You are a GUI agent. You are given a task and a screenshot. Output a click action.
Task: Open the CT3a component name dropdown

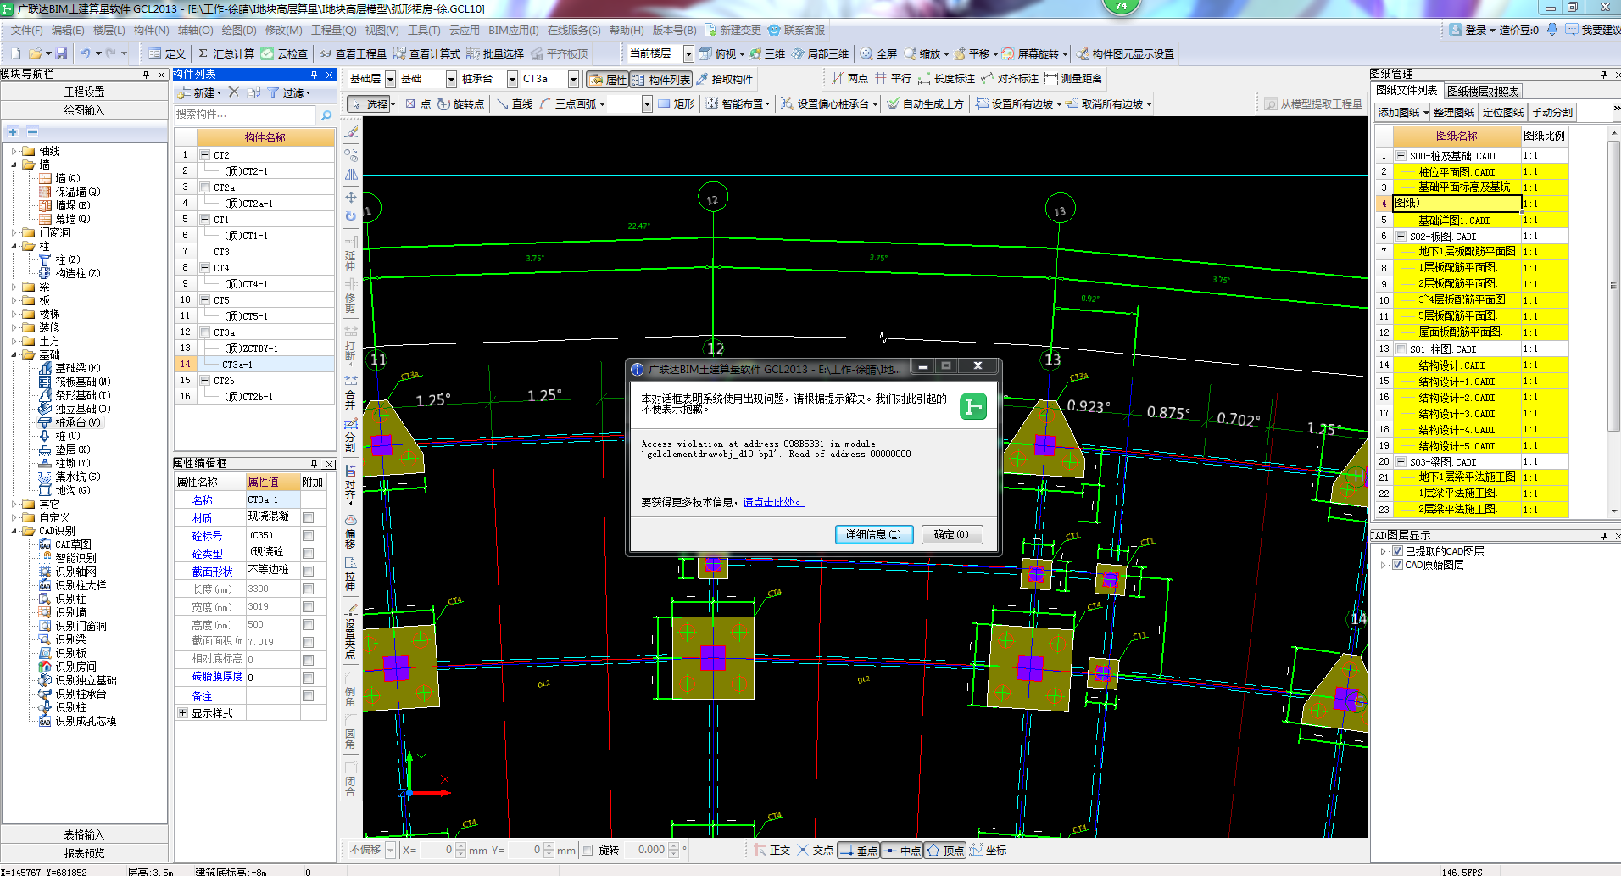573,79
